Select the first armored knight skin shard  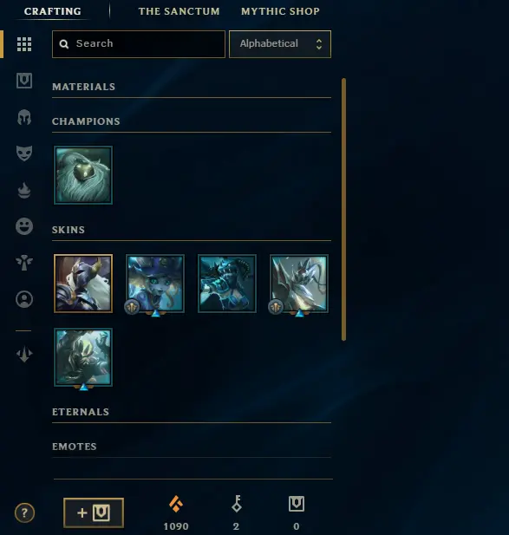(x=83, y=284)
